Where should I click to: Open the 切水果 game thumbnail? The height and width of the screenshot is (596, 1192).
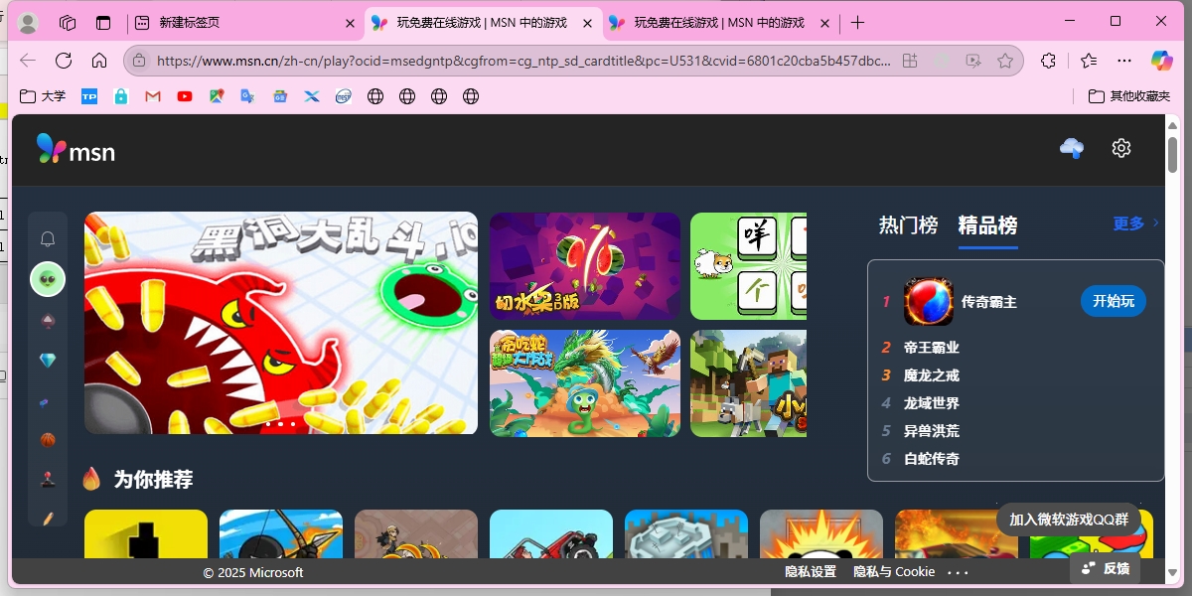coord(584,265)
